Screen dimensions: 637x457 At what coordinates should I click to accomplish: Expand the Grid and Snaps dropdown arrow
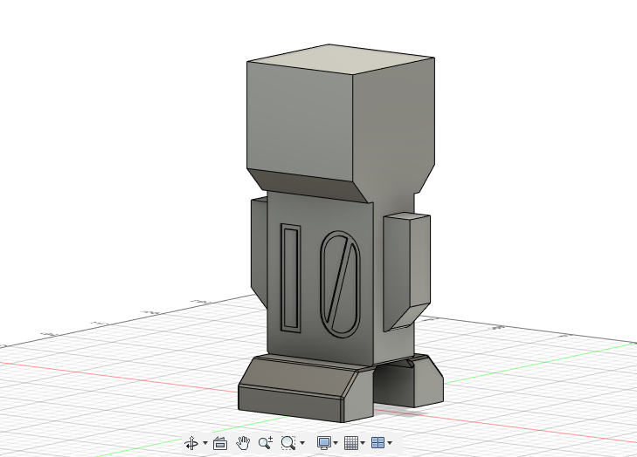coord(363,443)
